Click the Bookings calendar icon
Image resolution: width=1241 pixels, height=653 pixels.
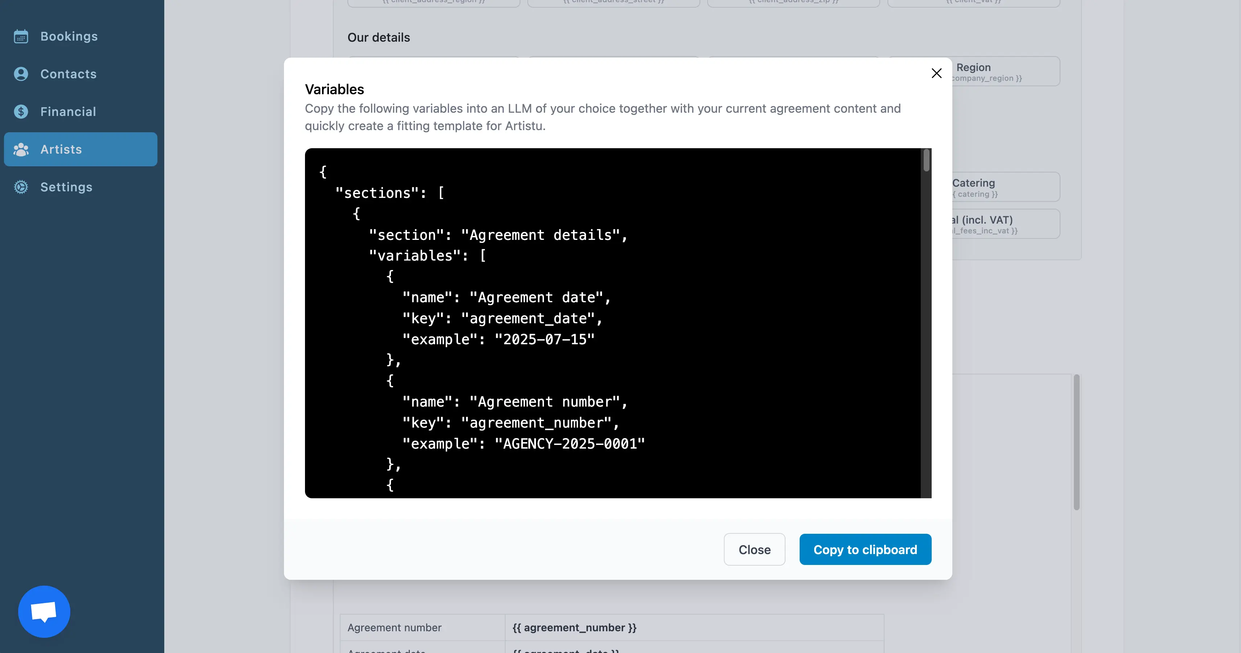click(x=21, y=37)
